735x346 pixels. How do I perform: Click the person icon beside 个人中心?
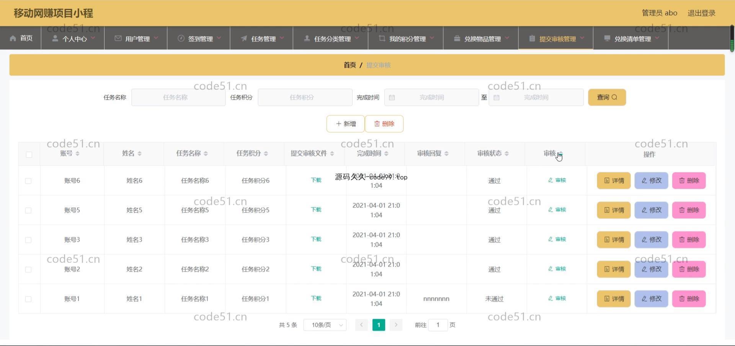coord(55,38)
